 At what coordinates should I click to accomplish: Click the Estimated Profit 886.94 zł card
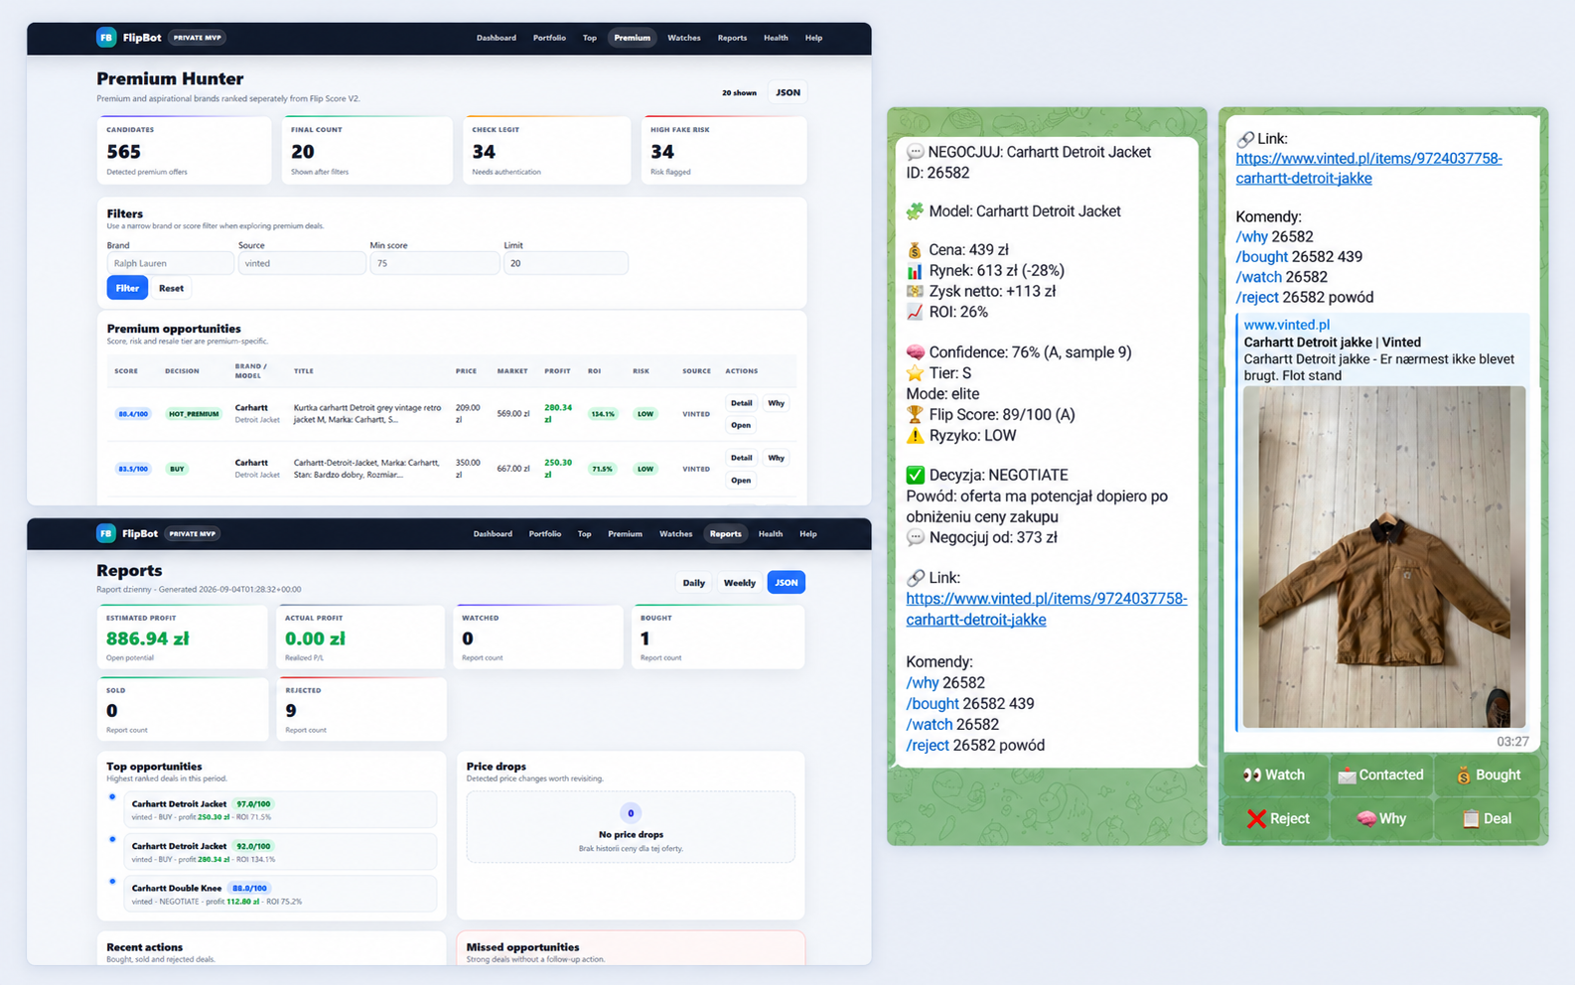[183, 636]
